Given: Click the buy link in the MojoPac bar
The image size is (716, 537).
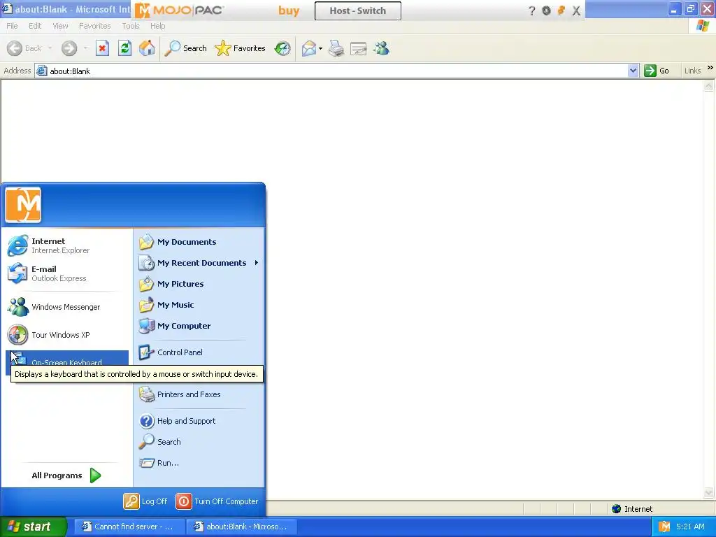Looking at the screenshot, I should [x=289, y=10].
